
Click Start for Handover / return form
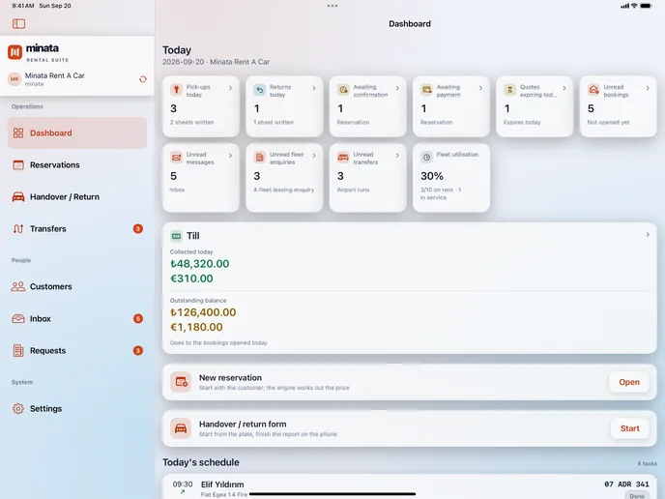[x=630, y=428]
